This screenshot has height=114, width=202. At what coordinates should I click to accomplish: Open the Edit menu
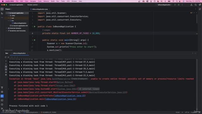tap(21, 1)
